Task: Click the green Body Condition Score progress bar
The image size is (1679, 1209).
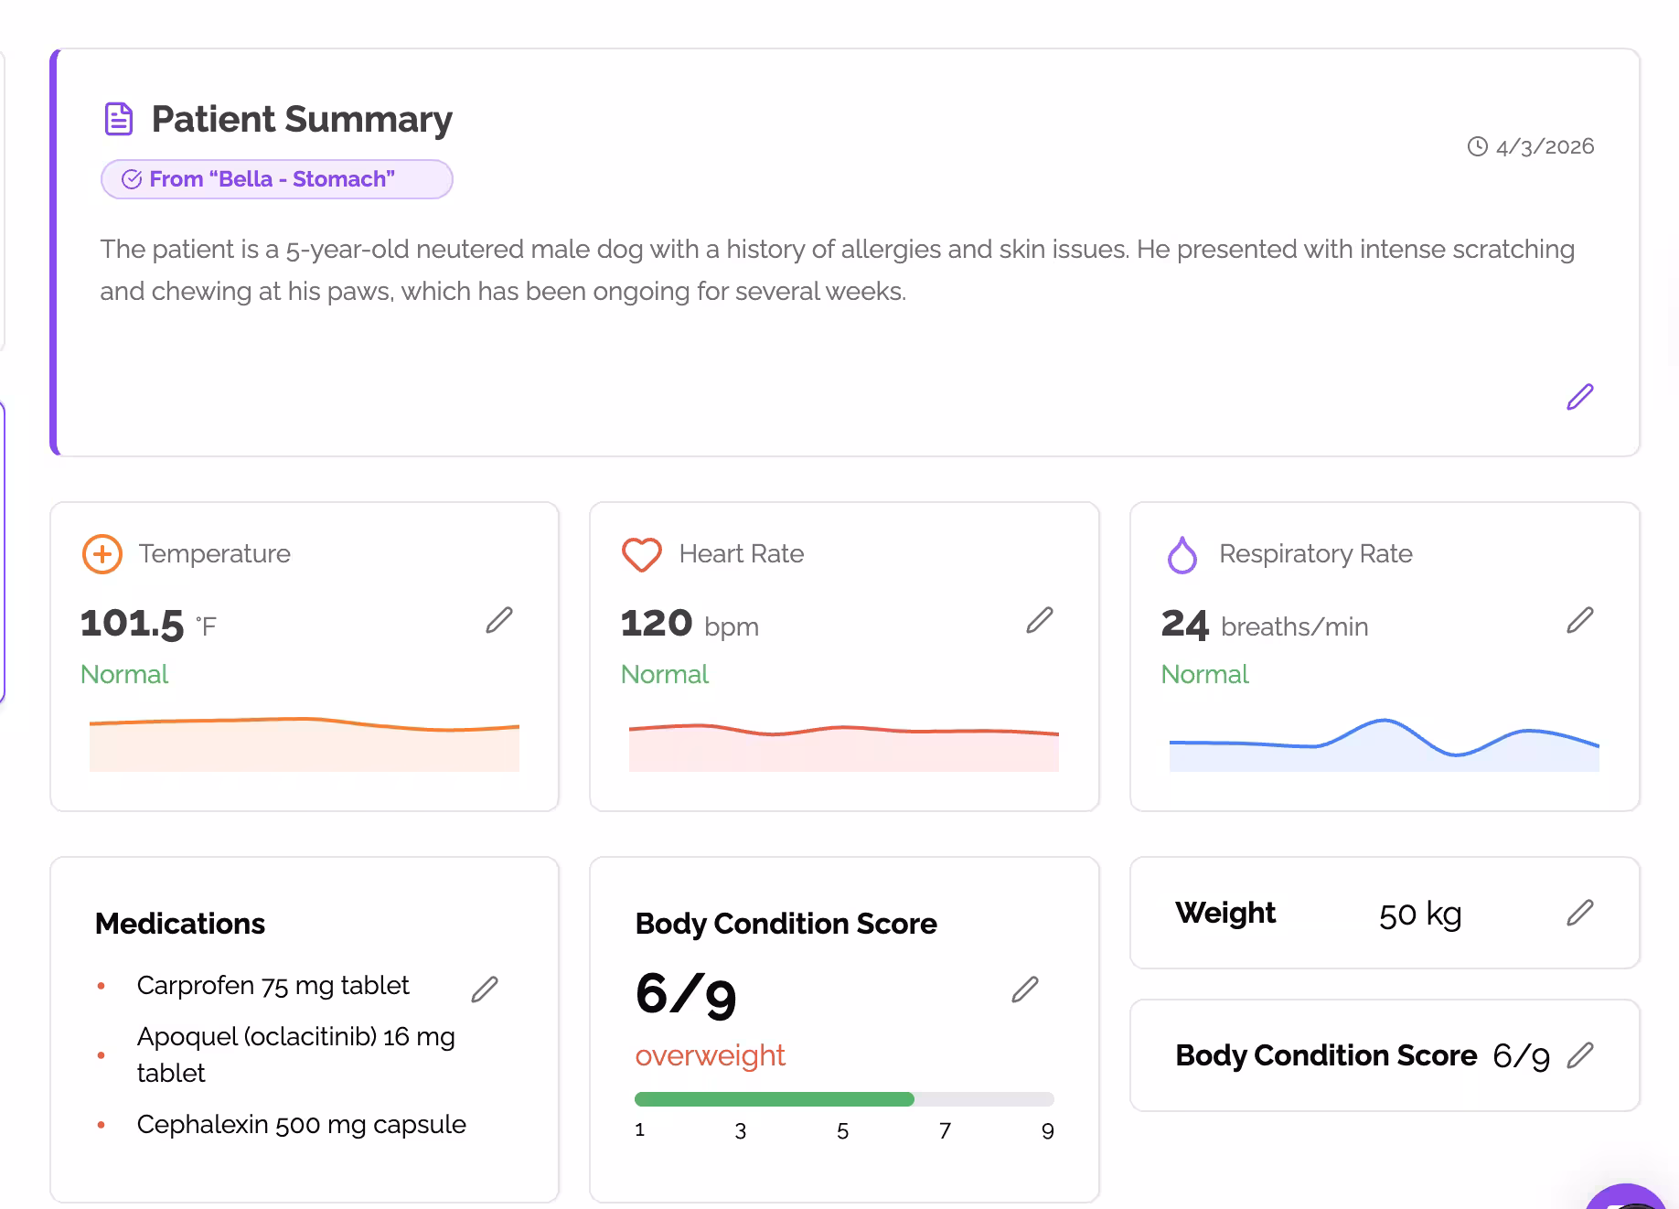Action: tap(773, 1098)
